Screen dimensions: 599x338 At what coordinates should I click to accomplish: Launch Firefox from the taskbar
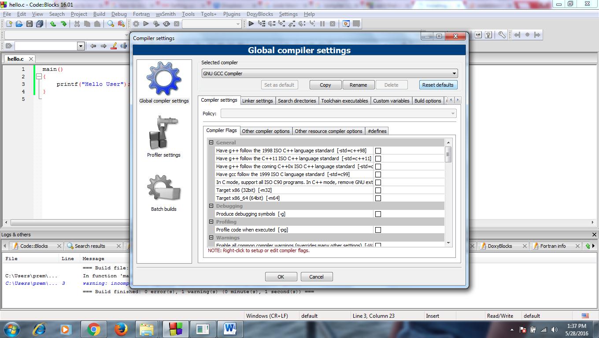tap(120, 329)
